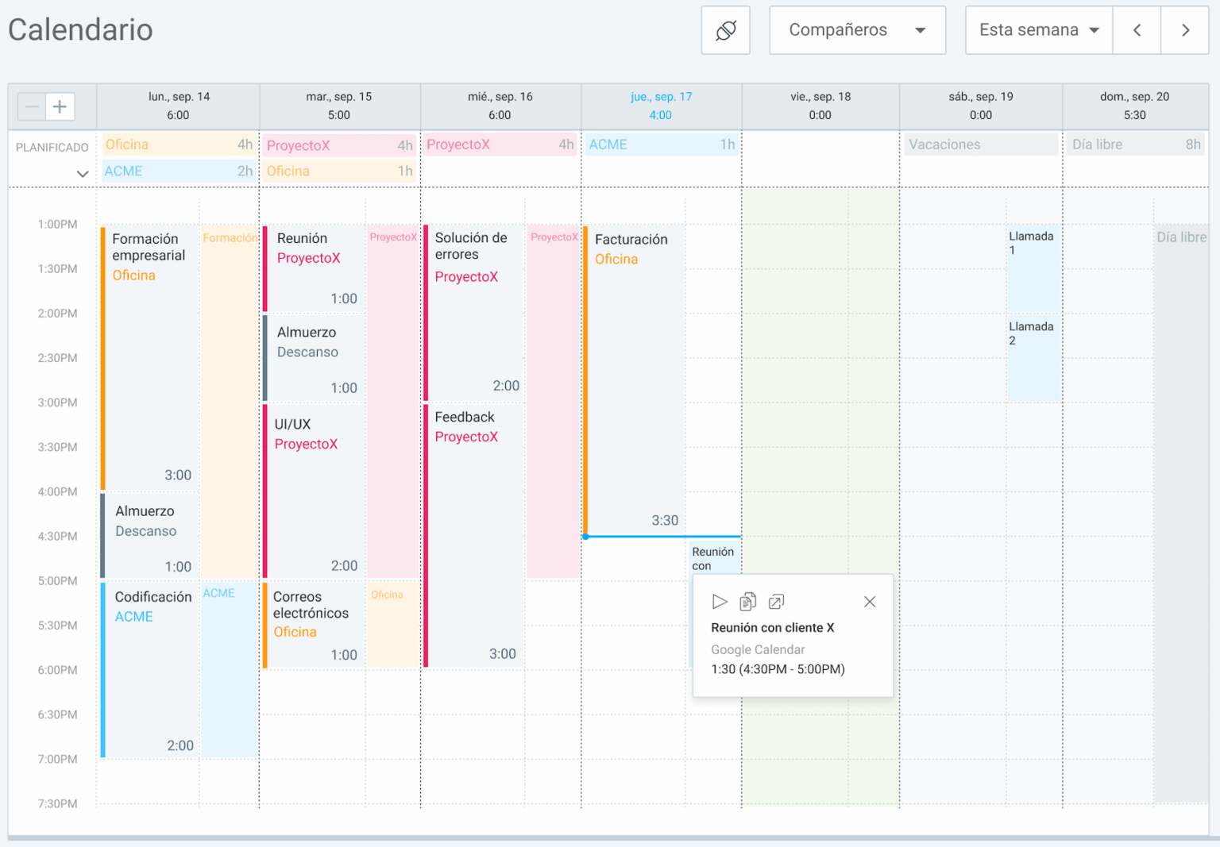Open the Compañeros dropdown
The width and height of the screenshot is (1220, 847).
pos(856,29)
